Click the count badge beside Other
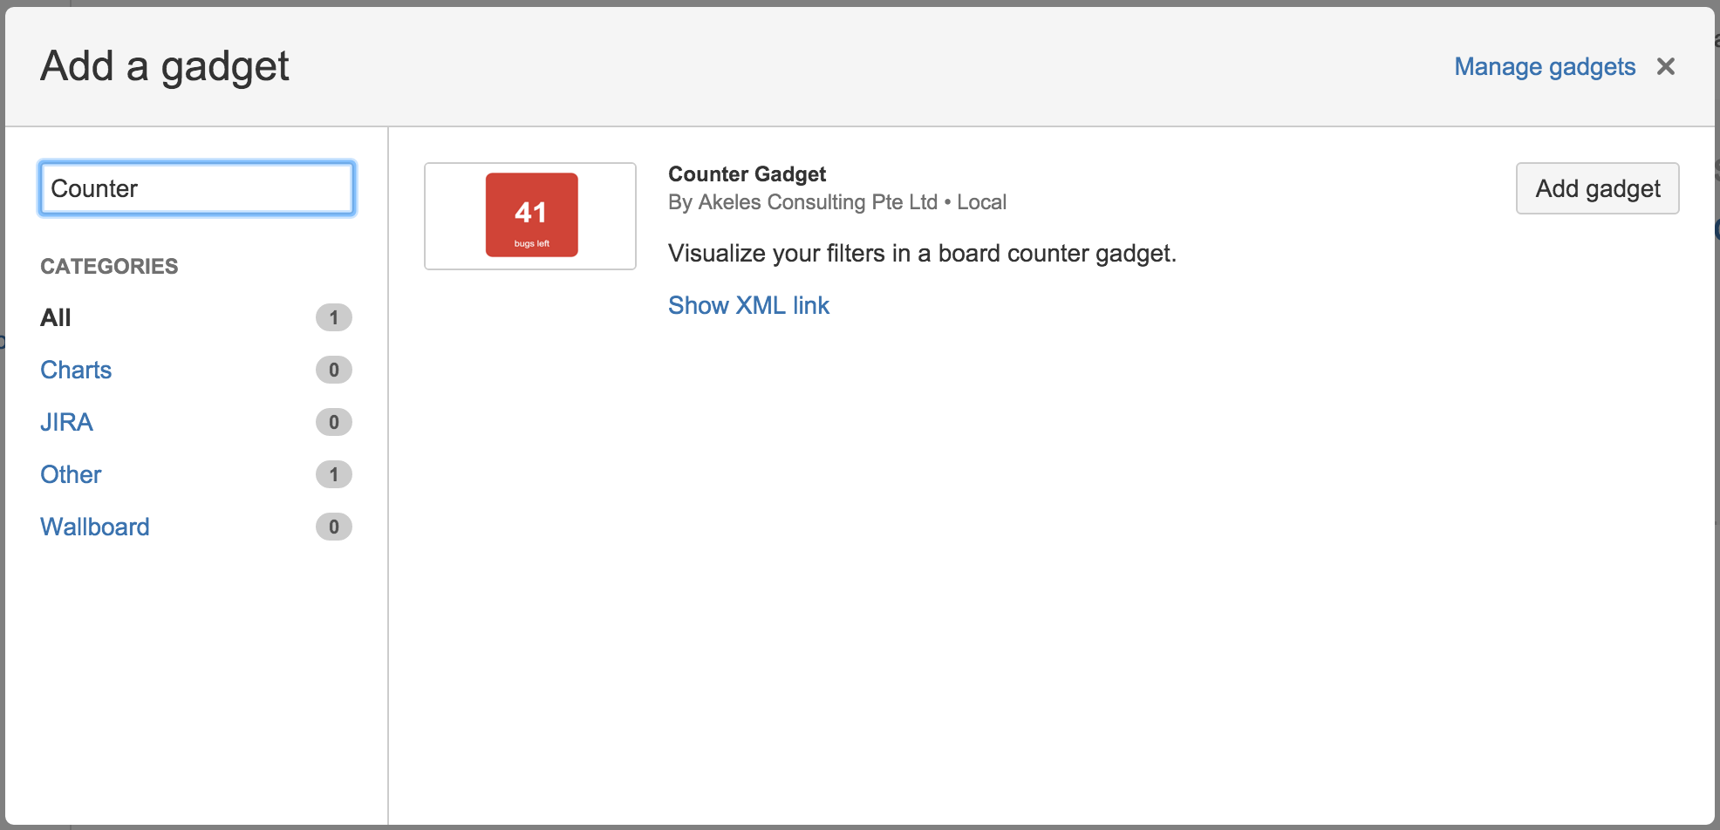The width and height of the screenshot is (1720, 830). pos(333,474)
